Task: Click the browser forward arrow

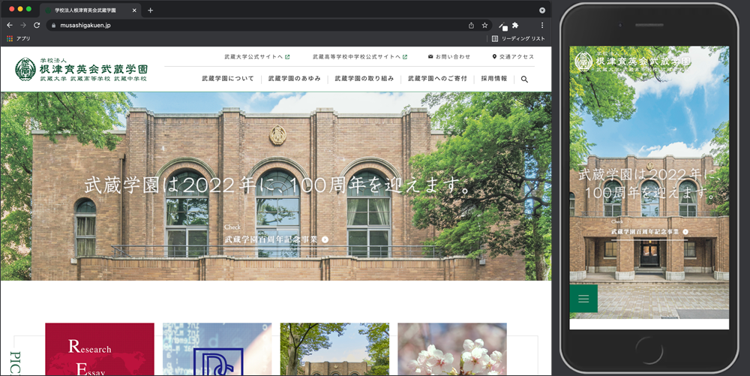Action: coord(23,25)
